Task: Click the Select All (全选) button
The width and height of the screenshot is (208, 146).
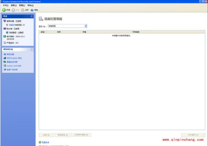Action: coord(46,135)
